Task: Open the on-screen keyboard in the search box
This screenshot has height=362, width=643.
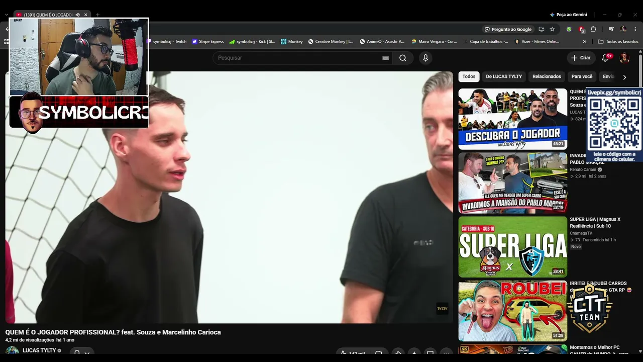Action: point(385,58)
